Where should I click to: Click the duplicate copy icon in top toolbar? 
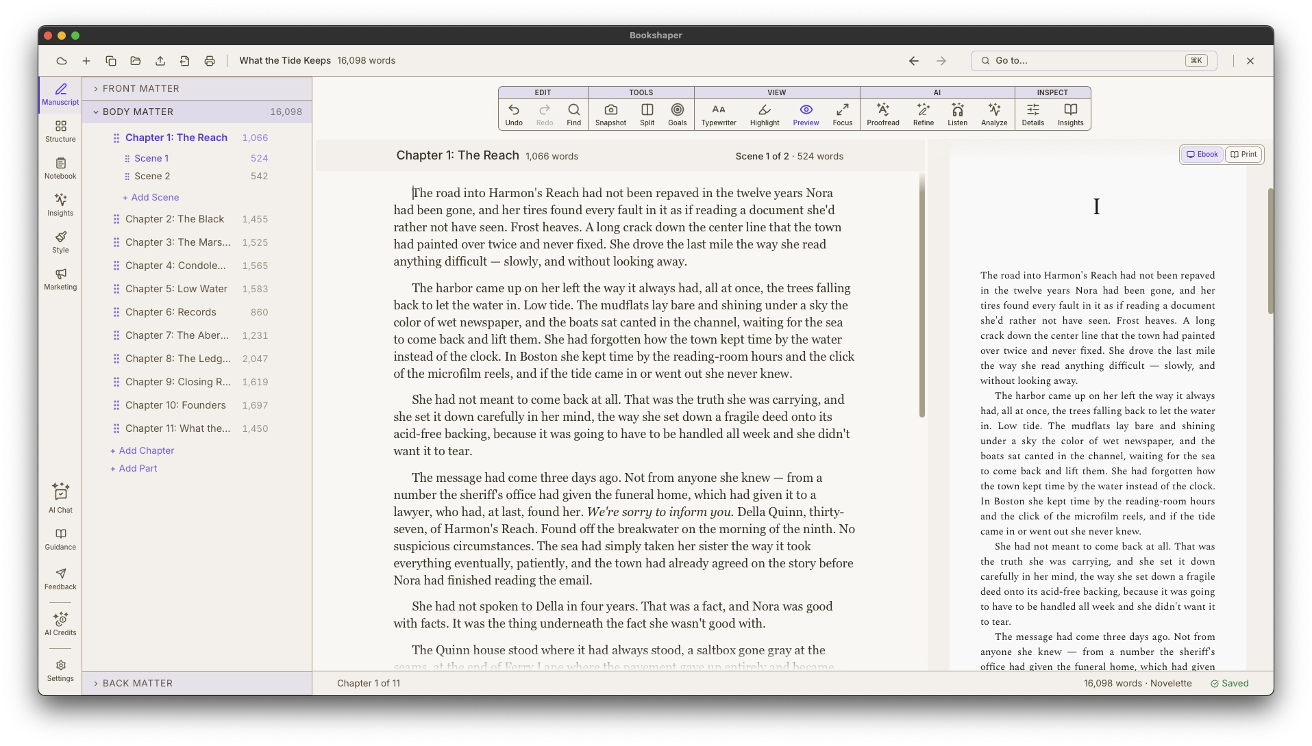pyautogui.click(x=111, y=61)
